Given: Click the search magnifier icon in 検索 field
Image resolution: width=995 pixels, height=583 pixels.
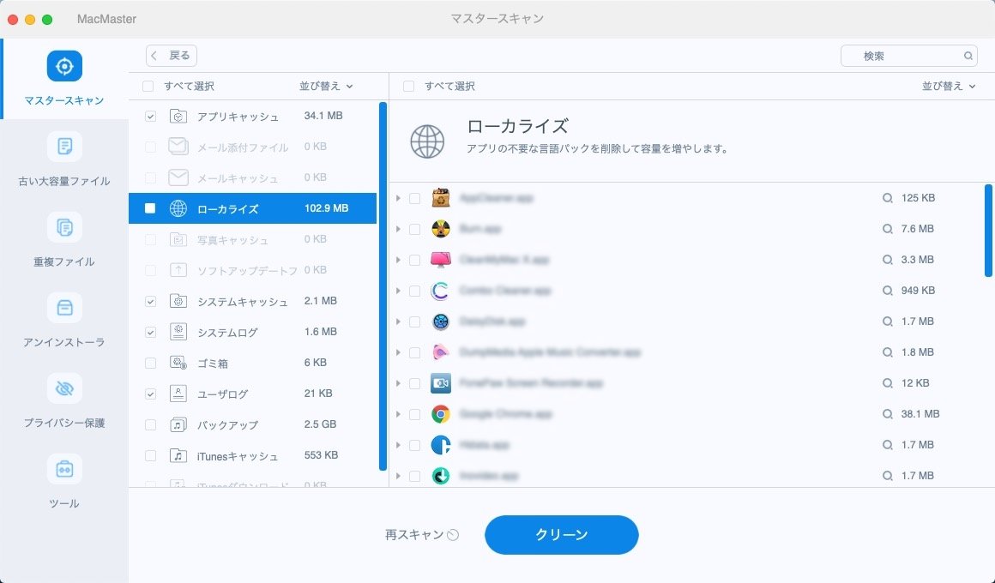Looking at the screenshot, I should point(968,56).
